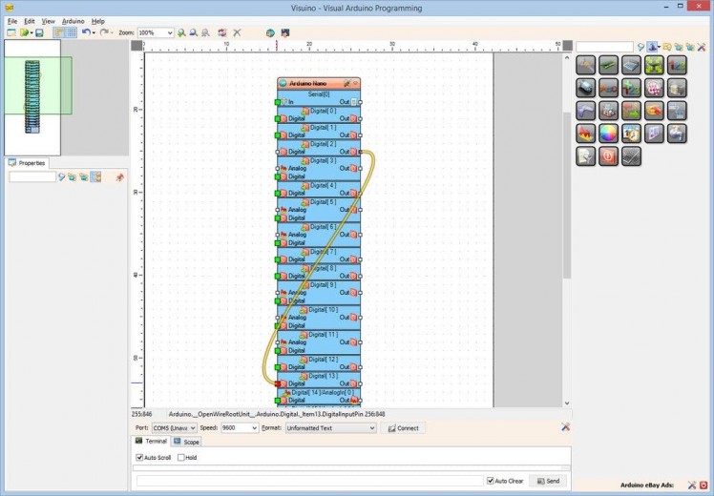Toggle the Auto Clear checkbox

491,481
